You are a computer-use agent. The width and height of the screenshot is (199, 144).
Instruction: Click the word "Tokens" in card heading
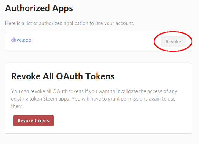click(x=100, y=76)
